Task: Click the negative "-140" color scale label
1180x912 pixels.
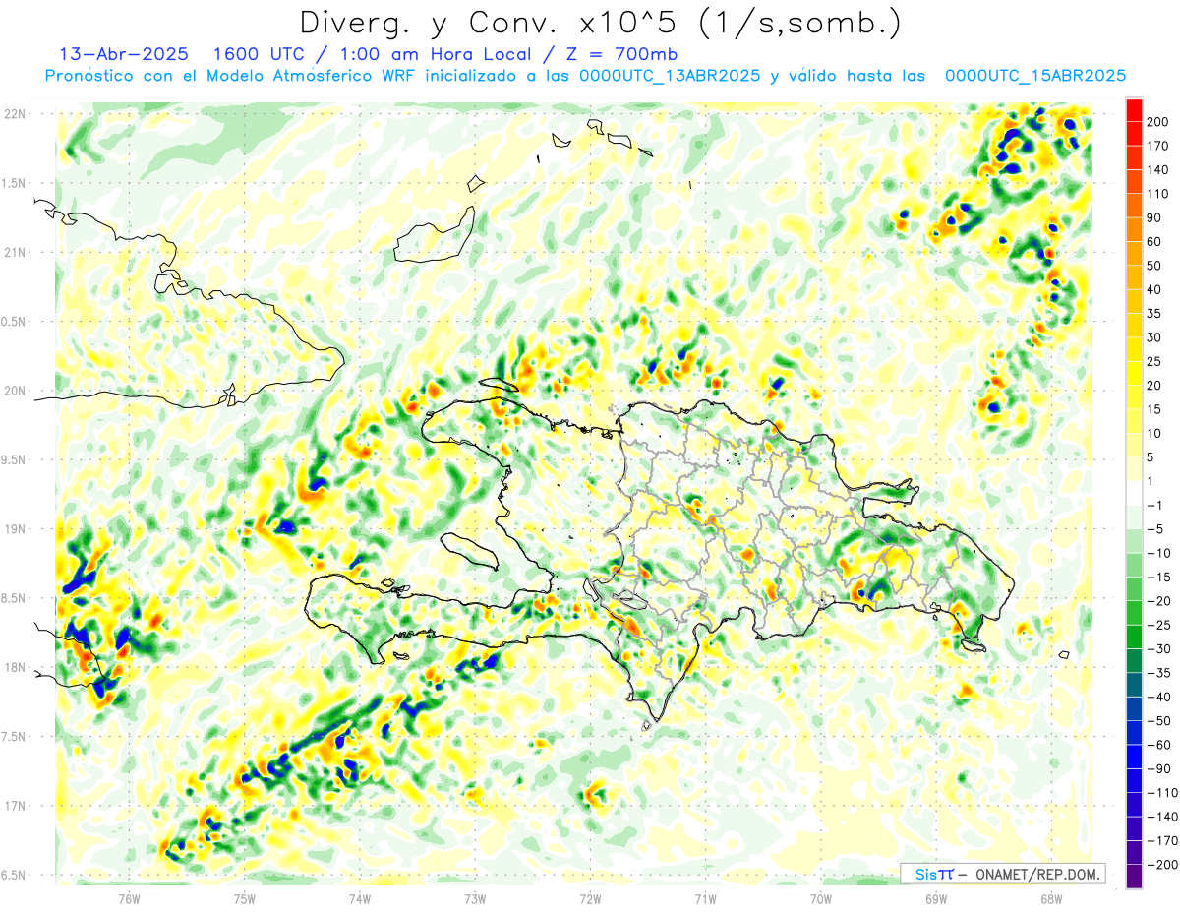Action: [x=1162, y=817]
